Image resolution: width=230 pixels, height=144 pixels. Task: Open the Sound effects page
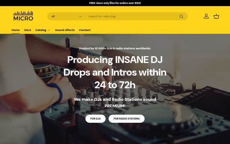coord(65,30)
